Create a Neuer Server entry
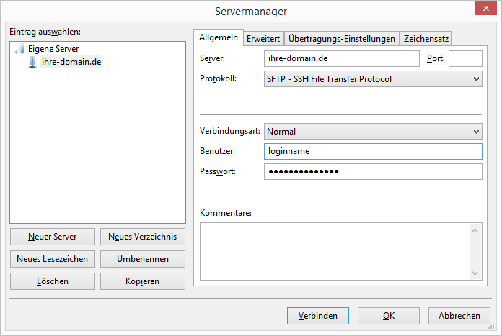 (x=53, y=237)
